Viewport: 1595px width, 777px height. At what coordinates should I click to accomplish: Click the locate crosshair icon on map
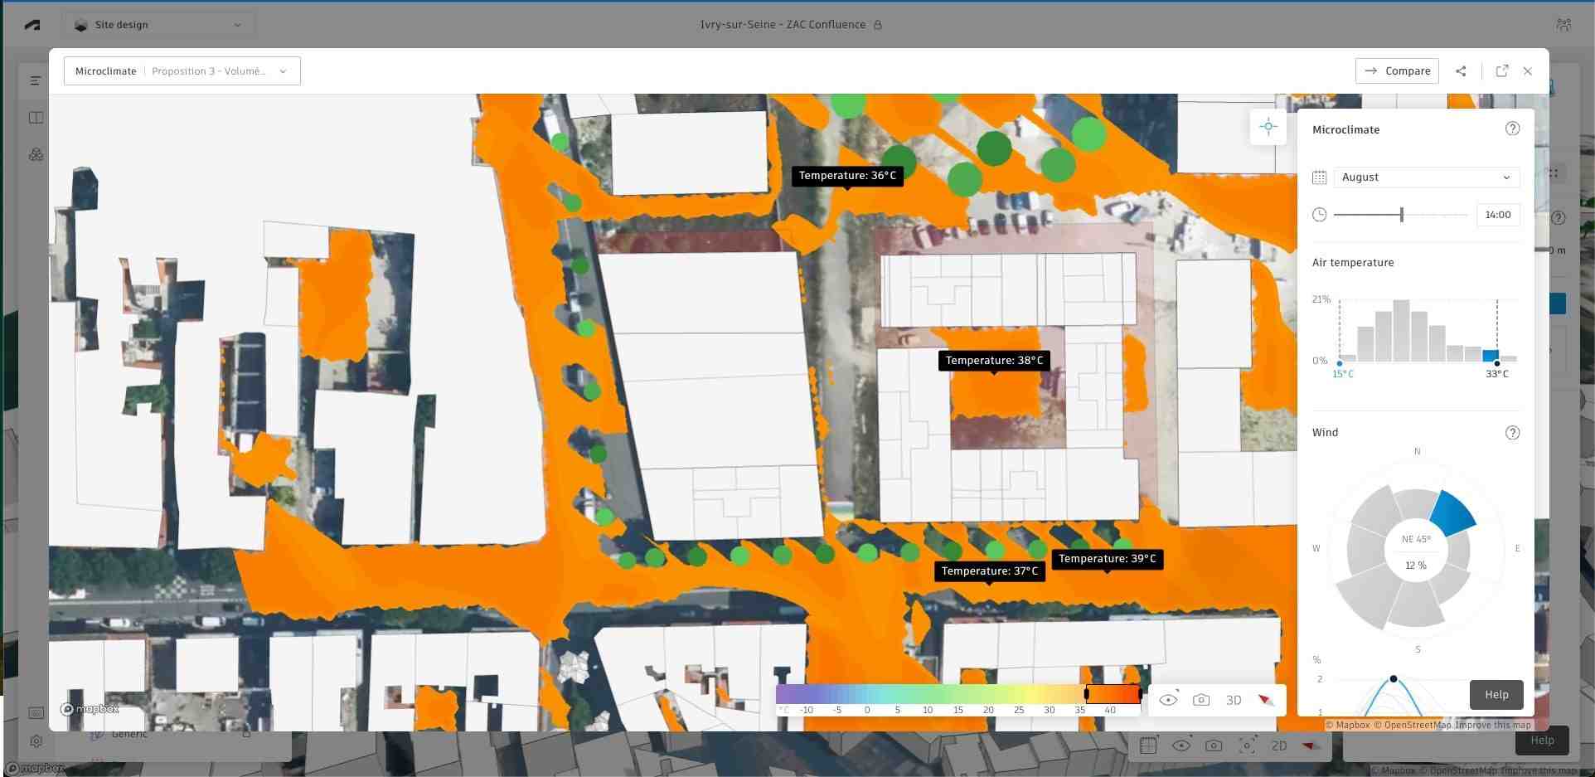click(1268, 127)
